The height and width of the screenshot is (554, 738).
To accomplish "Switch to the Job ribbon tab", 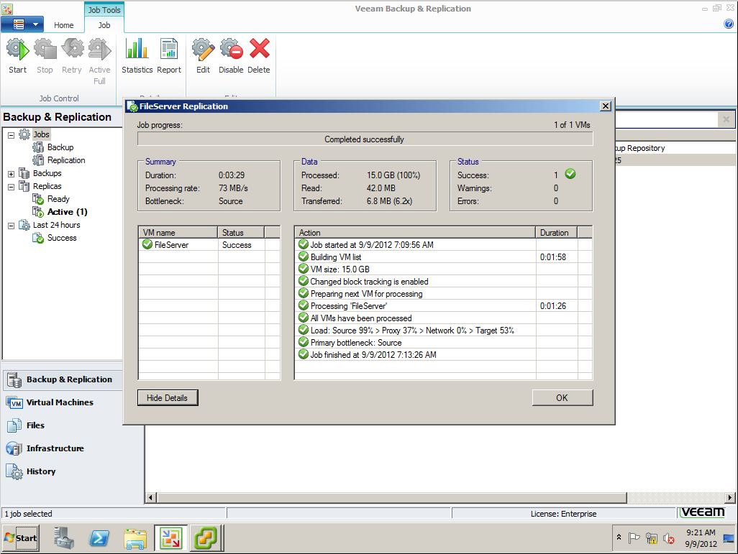I will click(x=104, y=25).
